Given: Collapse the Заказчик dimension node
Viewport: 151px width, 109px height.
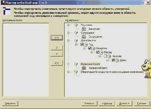Looking at the screenshot, I should [x=68, y=25].
